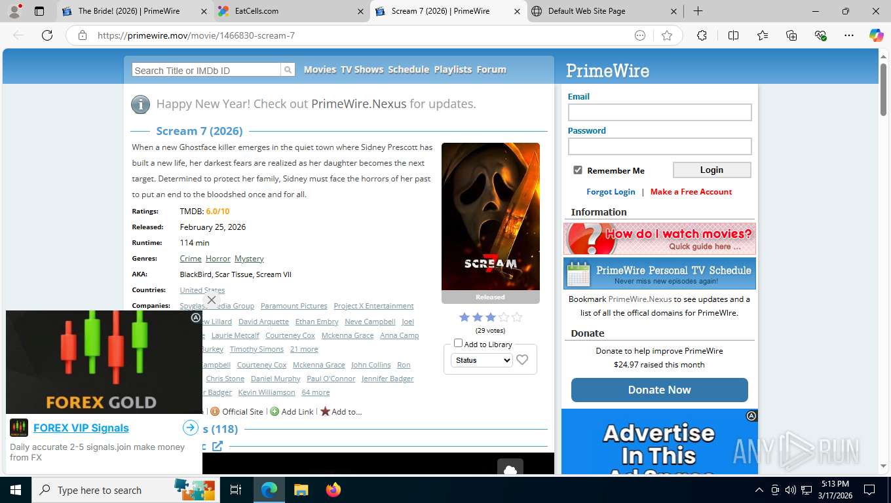Click Make a Free Account link
This screenshot has width=891, height=503.
point(691,192)
